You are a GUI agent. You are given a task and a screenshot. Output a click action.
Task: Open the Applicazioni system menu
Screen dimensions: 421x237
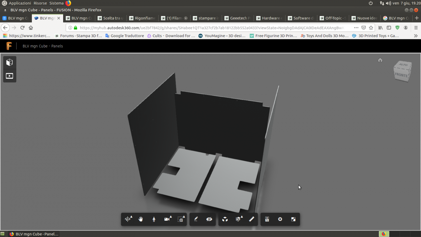point(20,3)
